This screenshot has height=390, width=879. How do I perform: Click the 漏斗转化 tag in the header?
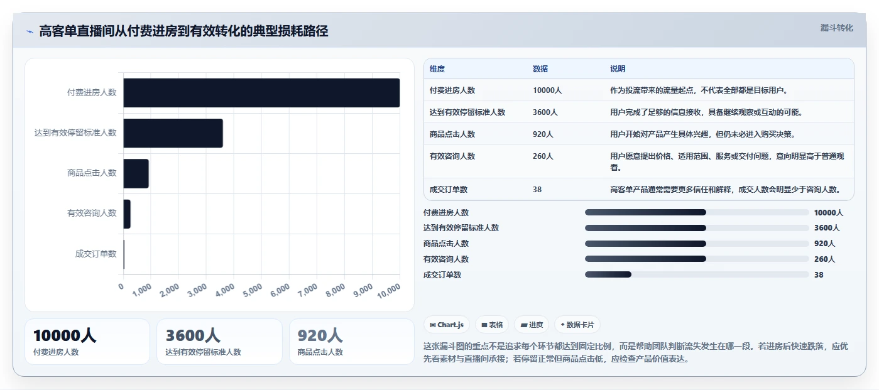[836, 28]
